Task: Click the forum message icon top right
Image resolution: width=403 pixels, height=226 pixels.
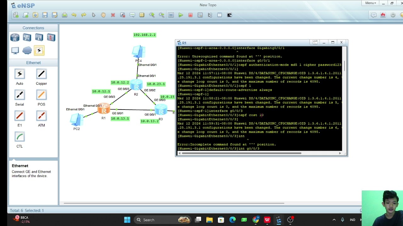Action: pyautogui.click(x=373, y=15)
